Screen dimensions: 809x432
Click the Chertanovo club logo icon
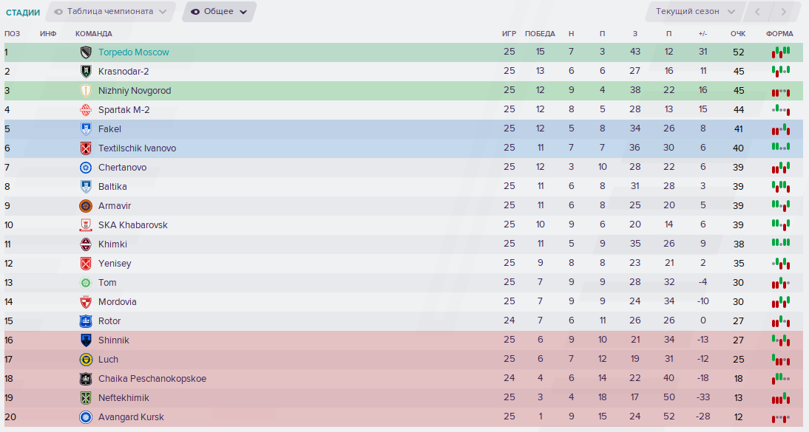[86, 168]
